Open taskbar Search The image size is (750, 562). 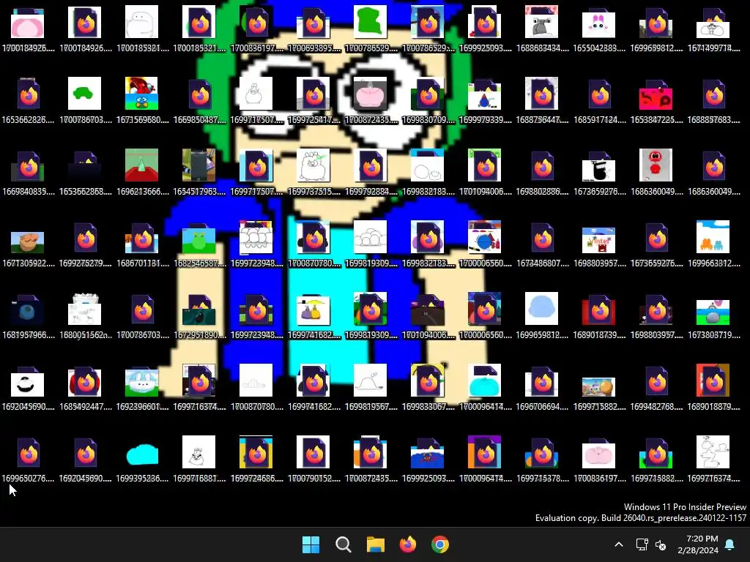344,544
